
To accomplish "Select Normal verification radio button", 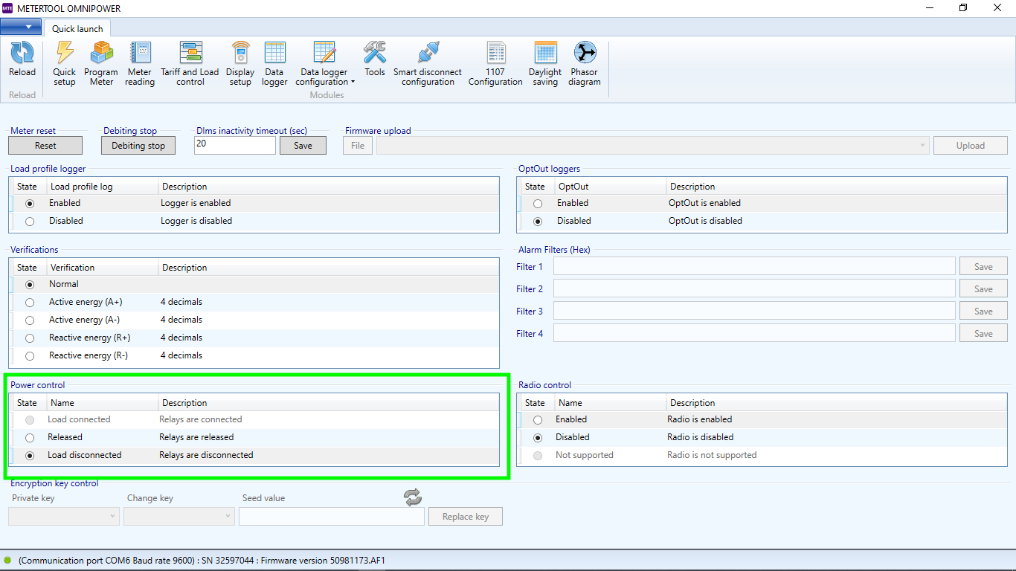I will pos(30,284).
